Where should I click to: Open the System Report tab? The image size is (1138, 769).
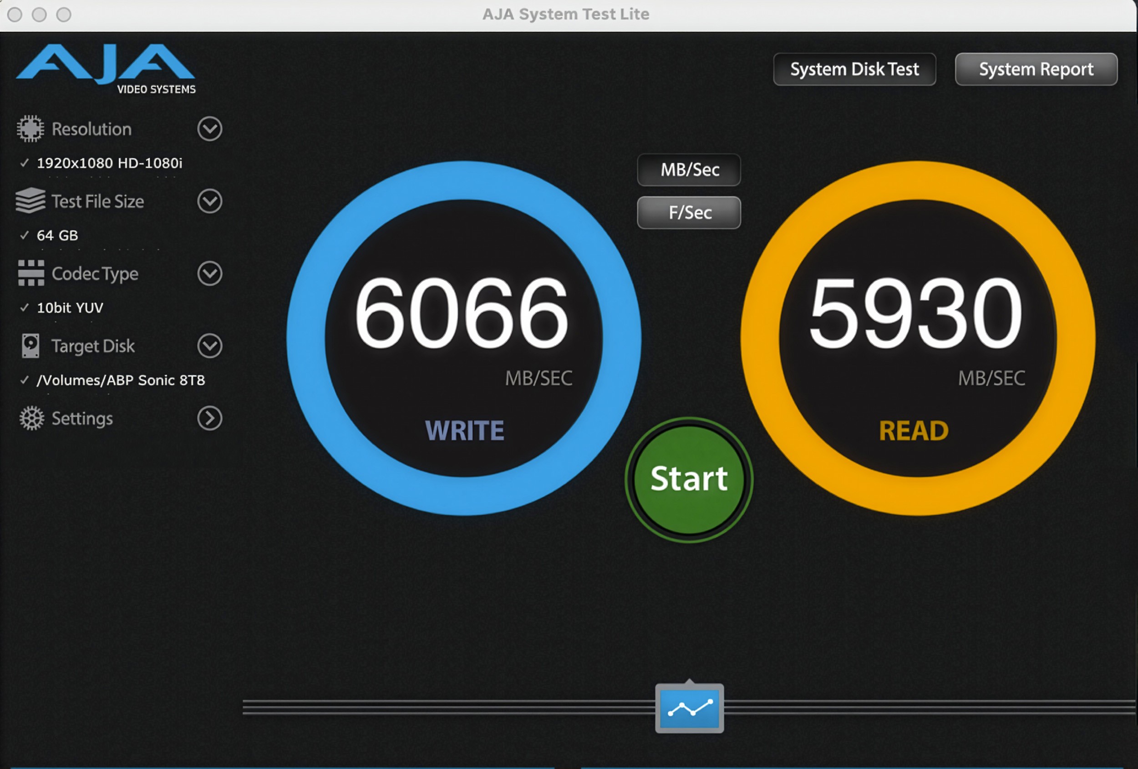(1036, 69)
